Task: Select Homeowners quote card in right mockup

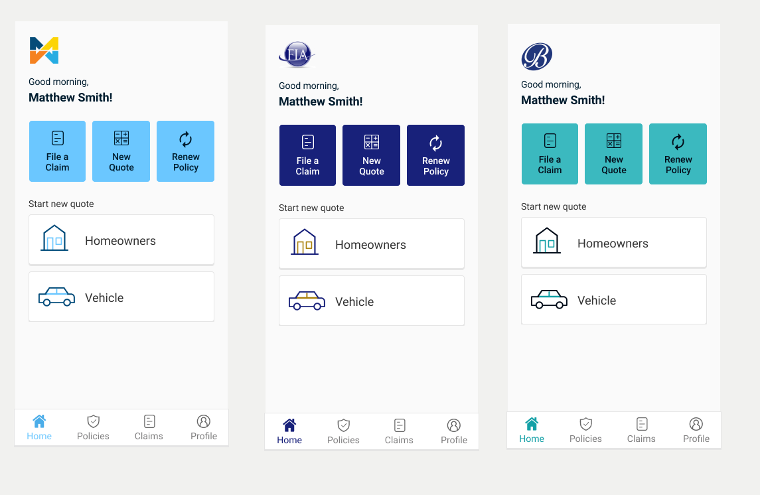Action: coord(614,242)
